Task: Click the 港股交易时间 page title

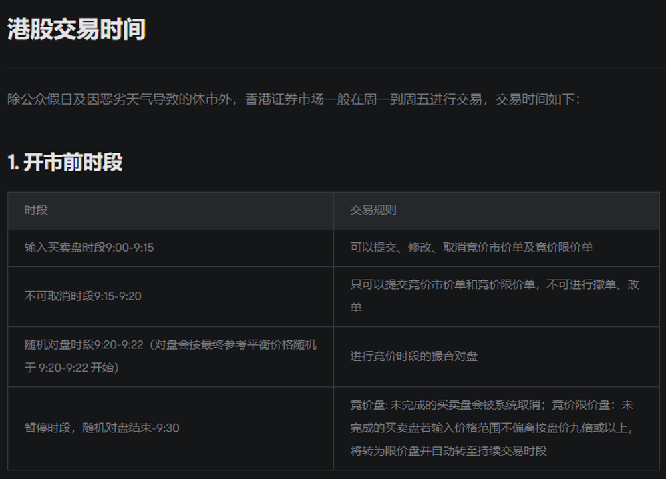Action: [76, 30]
